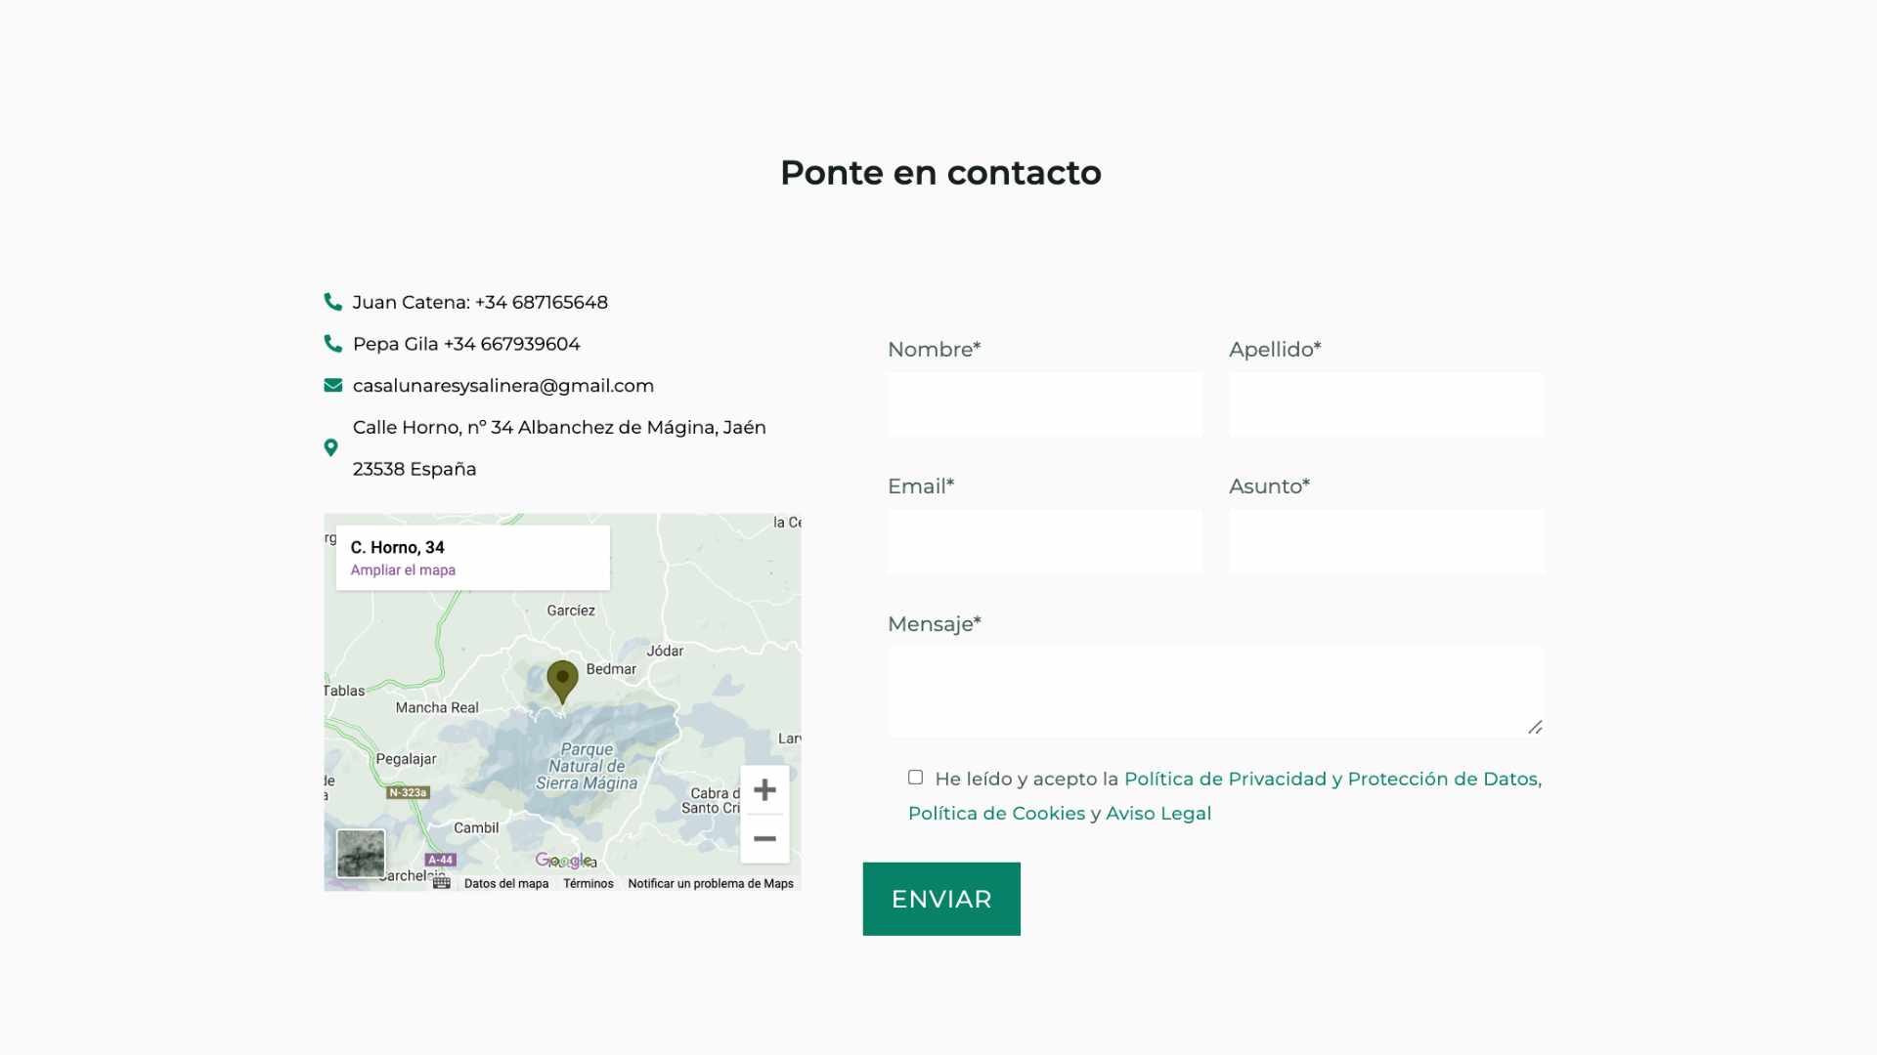
Task: Click the Ponte en contacto heading
Action: 940,173
